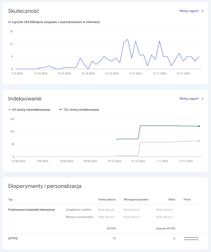Click the green endpoint dot of indexed line
Viewport: 211px width, 252px height.
[199, 126]
